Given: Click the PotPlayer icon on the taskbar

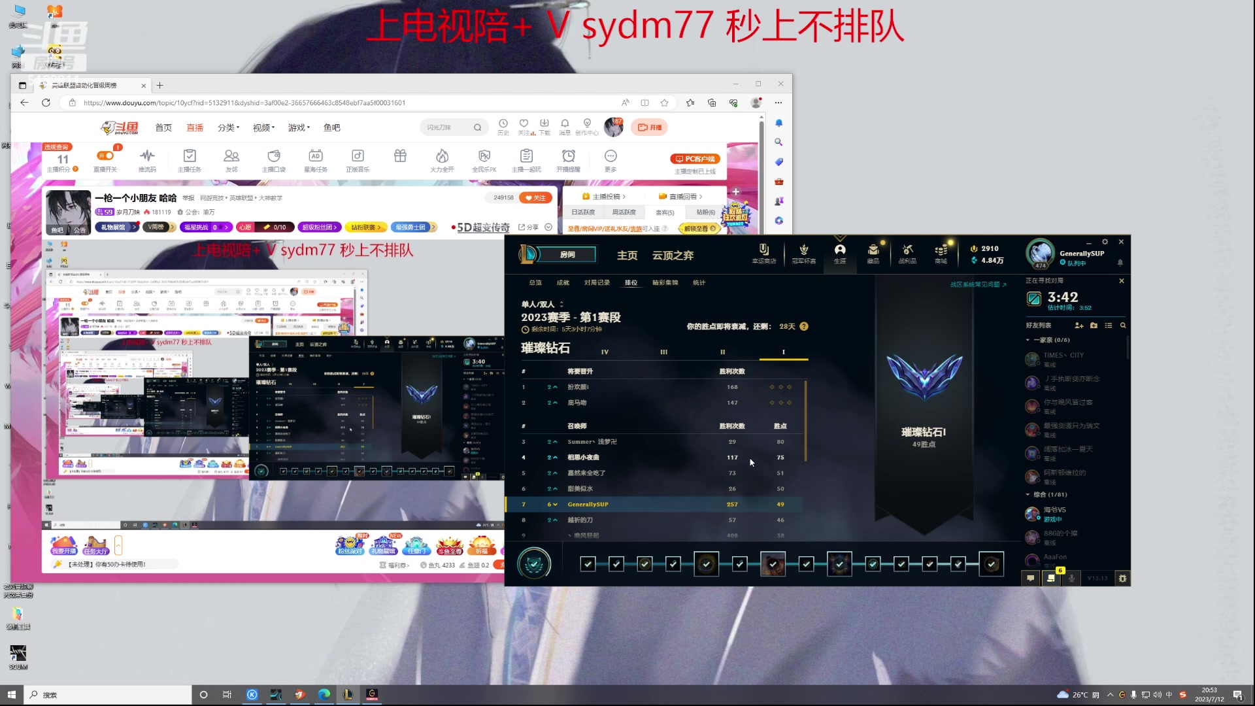Looking at the screenshot, I should [x=300, y=695].
